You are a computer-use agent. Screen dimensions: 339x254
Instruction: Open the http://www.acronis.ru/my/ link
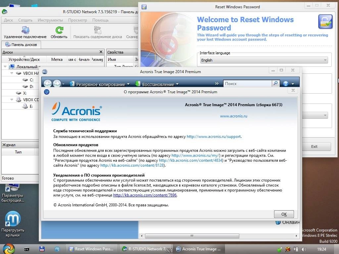[196, 155]
